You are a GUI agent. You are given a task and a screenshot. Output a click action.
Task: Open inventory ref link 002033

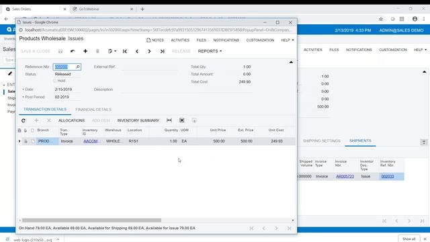pos(388,176)
